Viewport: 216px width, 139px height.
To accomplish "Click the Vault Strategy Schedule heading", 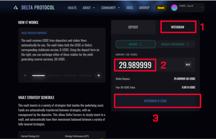I will coord(36,98).
